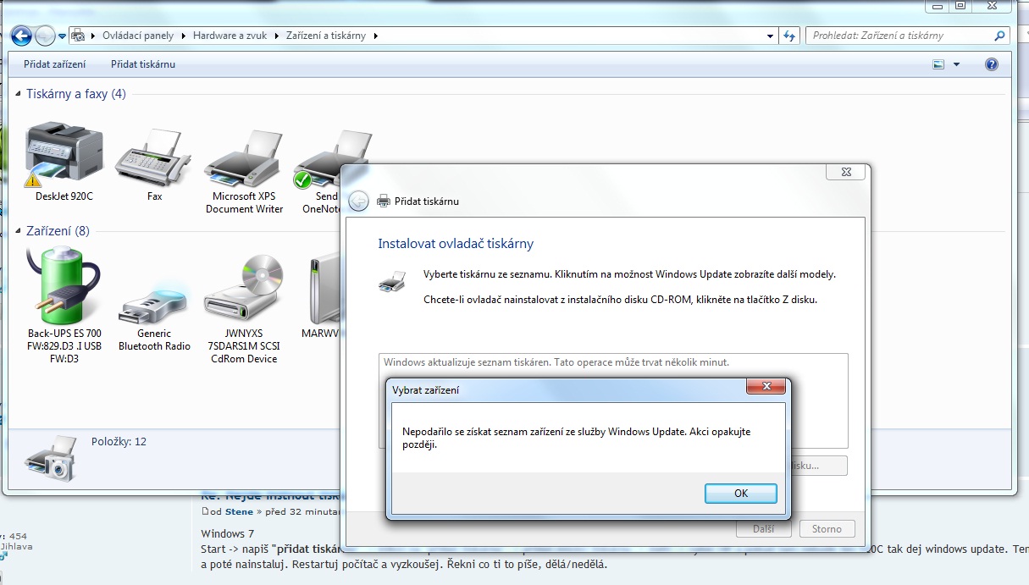
Task: Click Ovládací panely breadcrumb
Action: (x=138, y=36)
